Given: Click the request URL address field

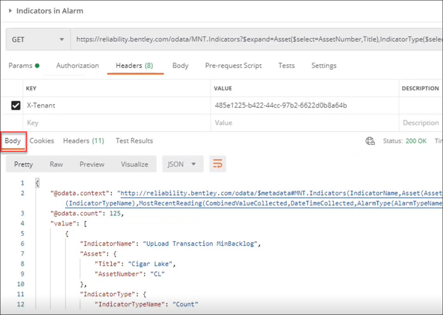Looking at the screenshot, I should 231,39.
